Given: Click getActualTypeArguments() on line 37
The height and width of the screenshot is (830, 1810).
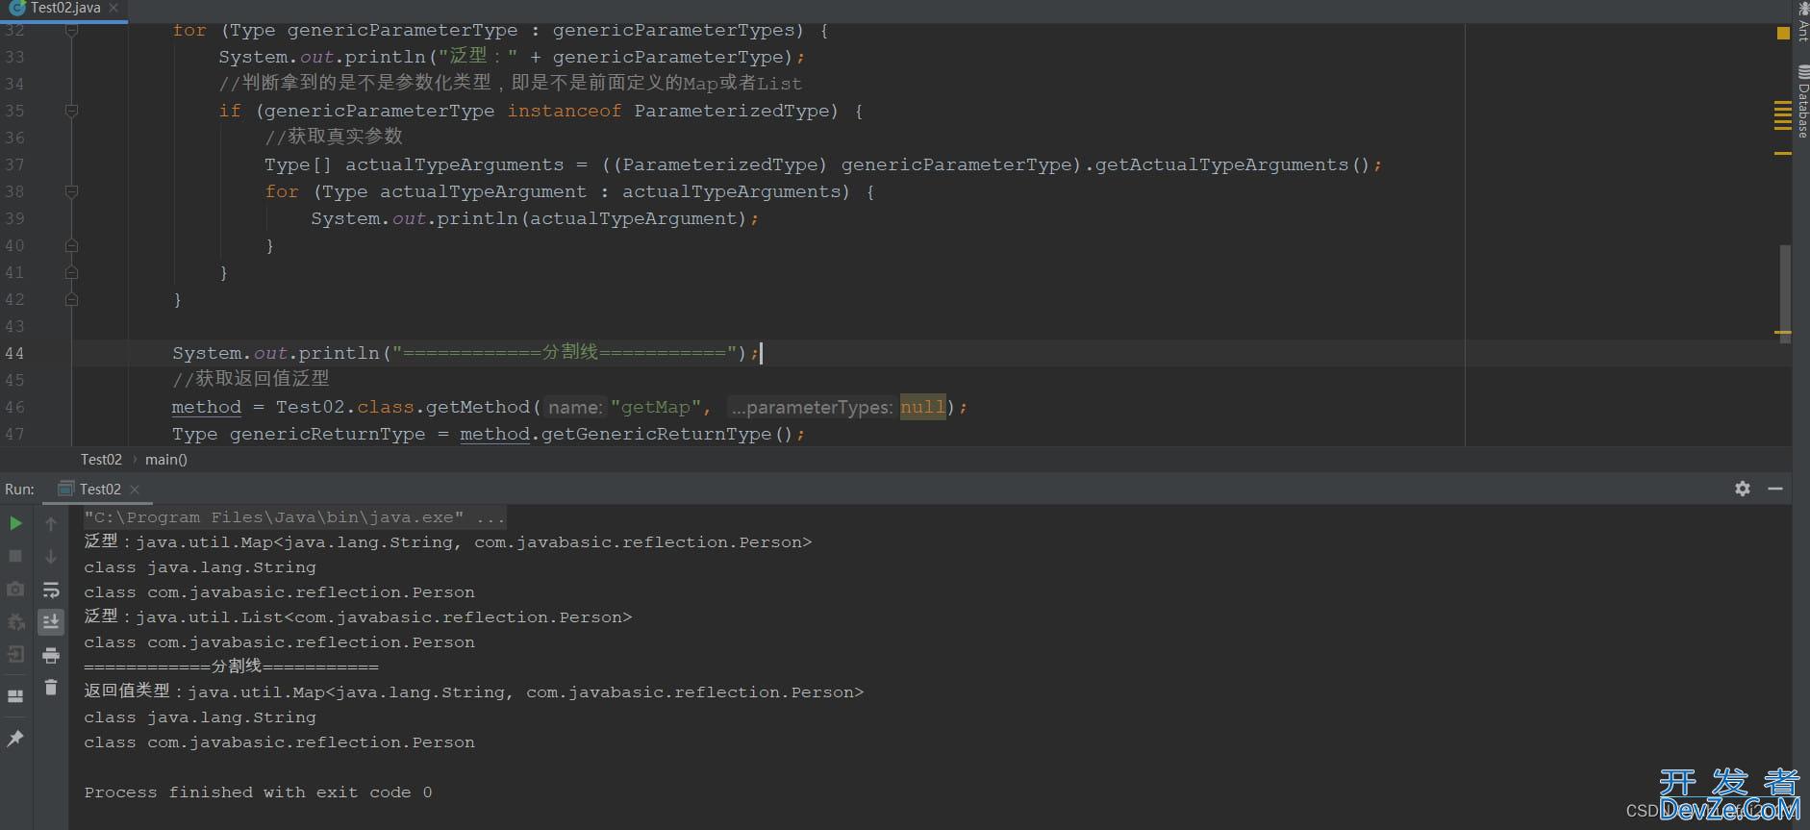Looking at the screenshot, I should 1231,164.
